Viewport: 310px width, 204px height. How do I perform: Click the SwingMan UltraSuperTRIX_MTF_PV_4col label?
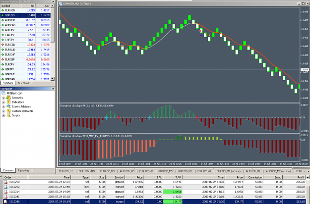pyautogui.click(x=96, y=136)
